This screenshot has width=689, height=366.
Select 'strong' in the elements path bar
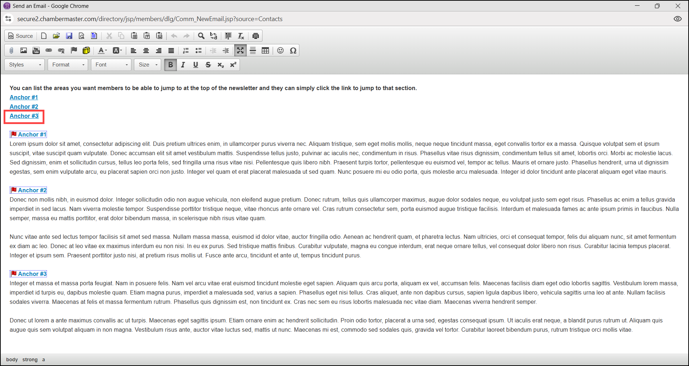[30, 360]
